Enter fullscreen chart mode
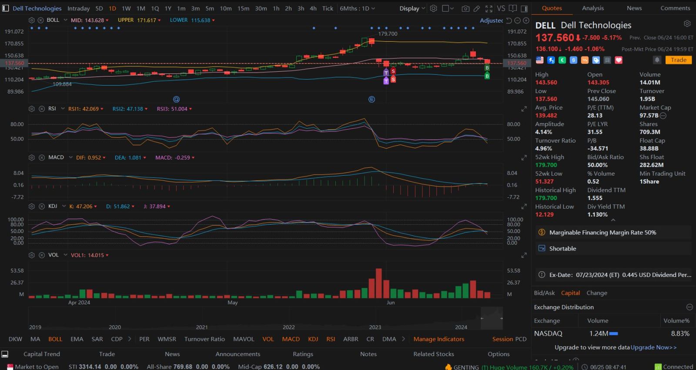 coord(489,8)
